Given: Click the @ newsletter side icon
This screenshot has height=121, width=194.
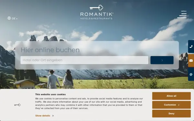Looking at the screenshot, I should pyautogui.click(x=191, y=75).
